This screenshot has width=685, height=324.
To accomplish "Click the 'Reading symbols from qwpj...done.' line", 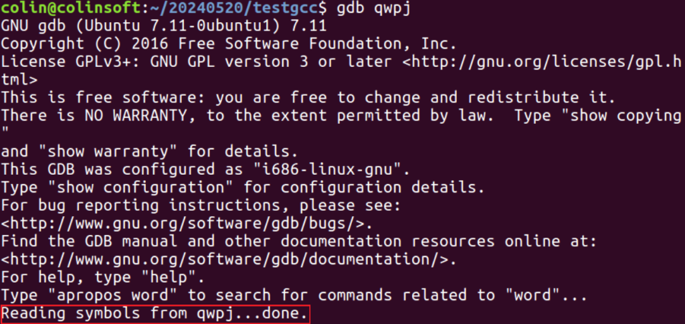I will pos(155,313).
